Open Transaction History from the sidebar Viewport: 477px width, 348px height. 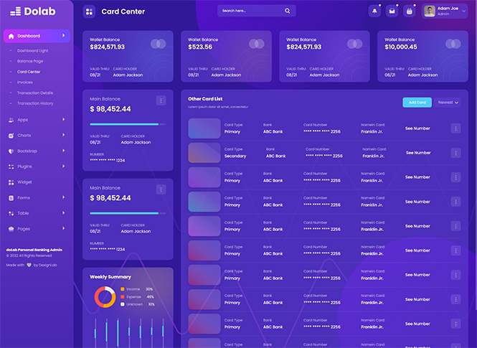(35, 103)
